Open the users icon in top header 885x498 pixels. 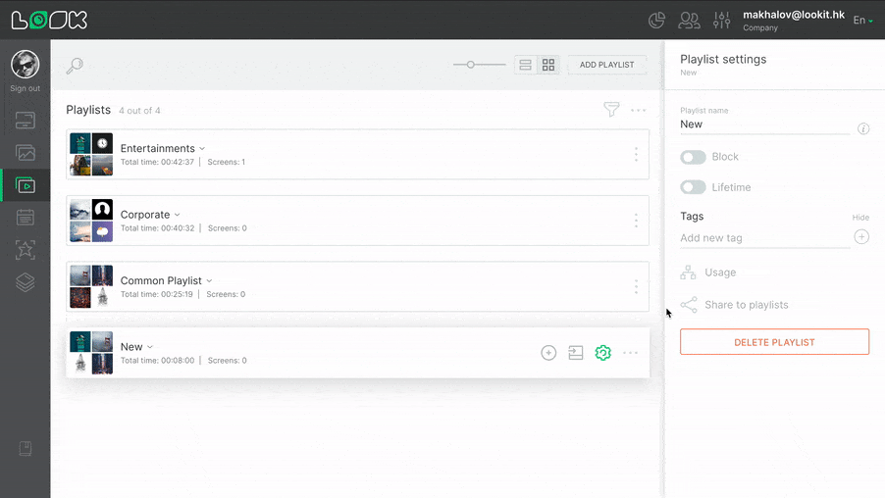coord(690,20)
